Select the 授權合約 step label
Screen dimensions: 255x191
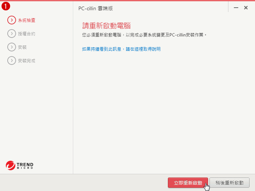27,34
